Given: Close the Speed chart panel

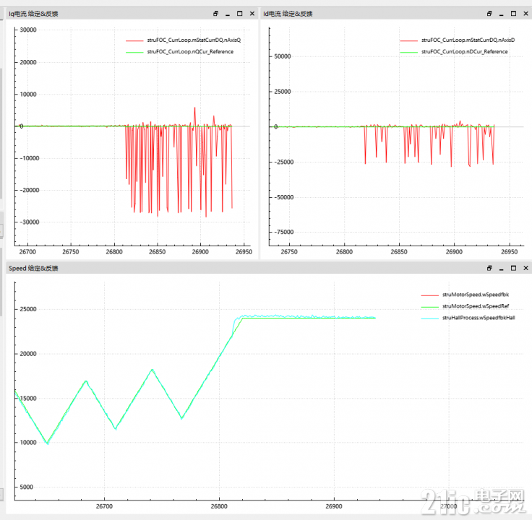Looking at the screenshot, I should (x=526, y=268).
